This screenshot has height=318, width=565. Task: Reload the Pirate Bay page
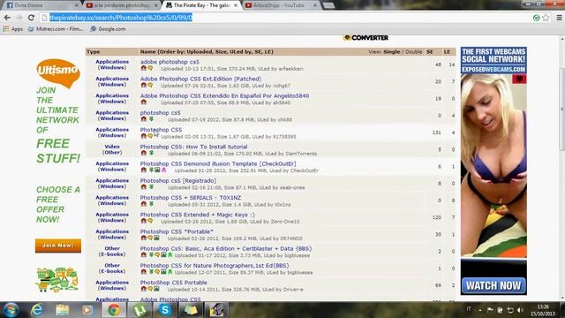(x=31, y=18)
